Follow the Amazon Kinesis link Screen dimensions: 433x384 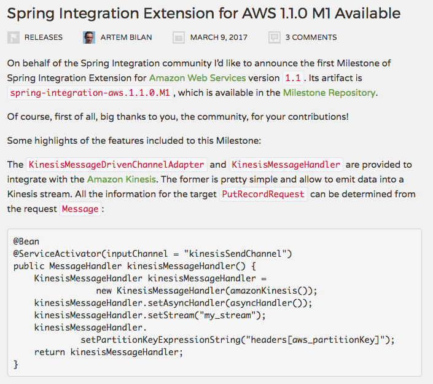click(122, 179)
